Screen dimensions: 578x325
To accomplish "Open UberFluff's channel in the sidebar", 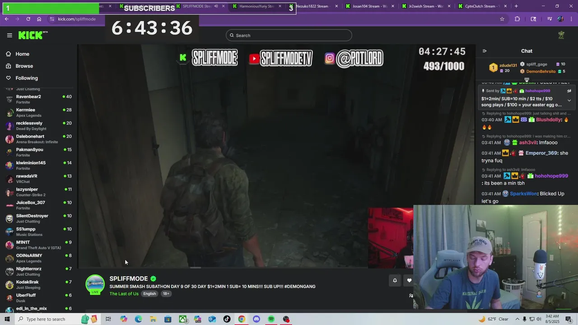I will pyautogui.click(x=39, y=298).
